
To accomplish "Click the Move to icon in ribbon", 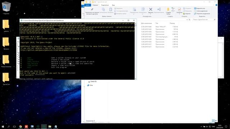I will pyautogui.click(x=134, y=11).
